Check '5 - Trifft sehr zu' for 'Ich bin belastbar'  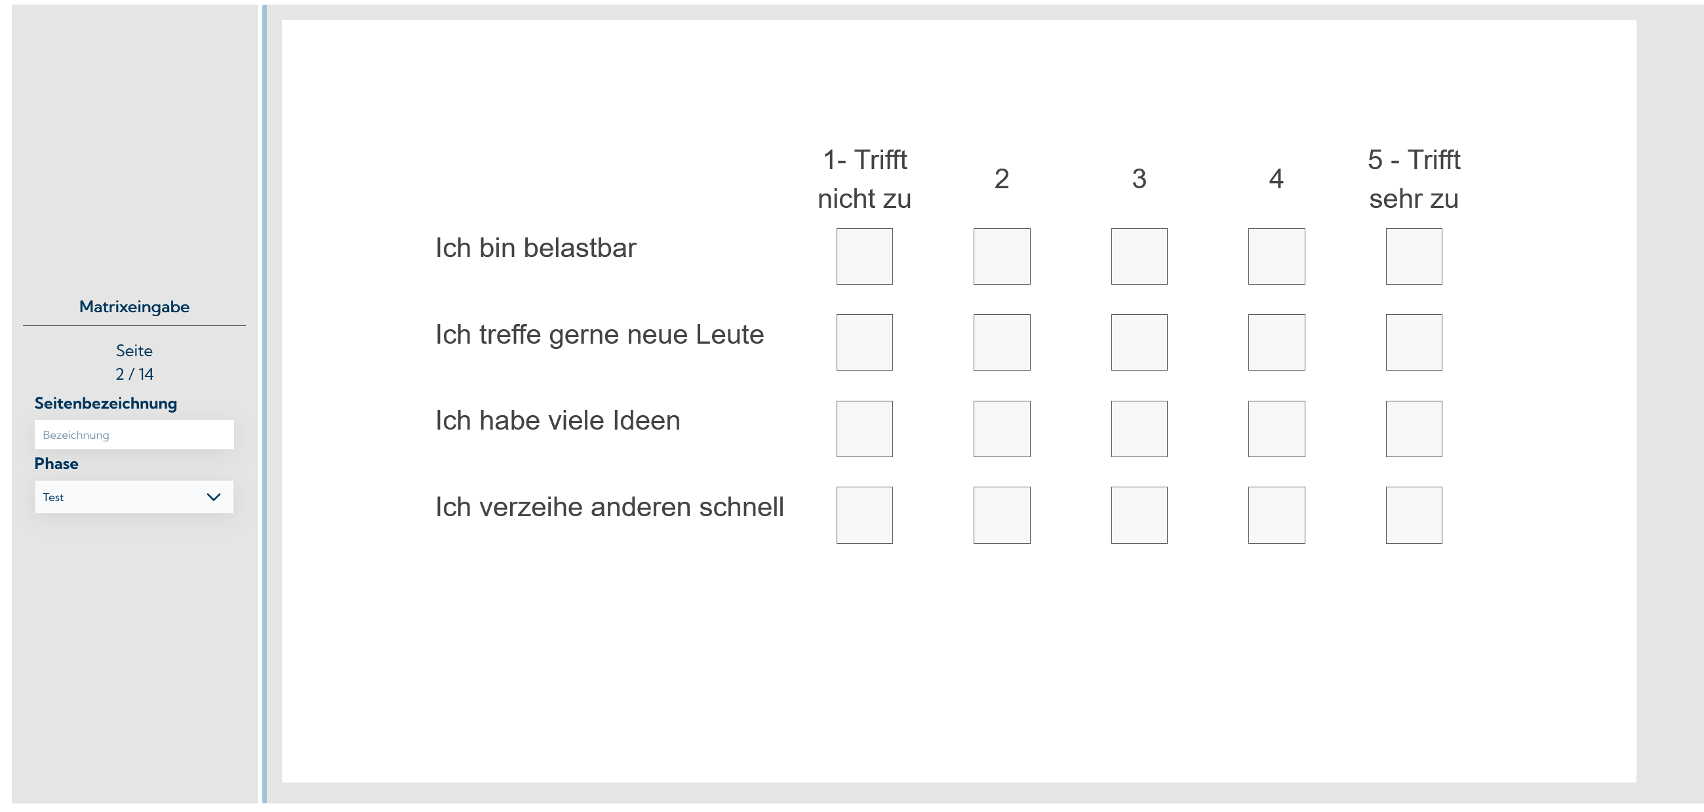click(x=1414, y=256)
